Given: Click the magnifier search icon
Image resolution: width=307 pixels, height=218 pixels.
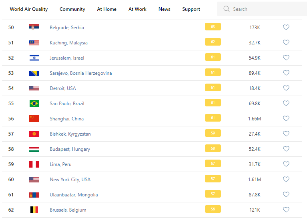Looking at the screenshot, I should (227, 9).
